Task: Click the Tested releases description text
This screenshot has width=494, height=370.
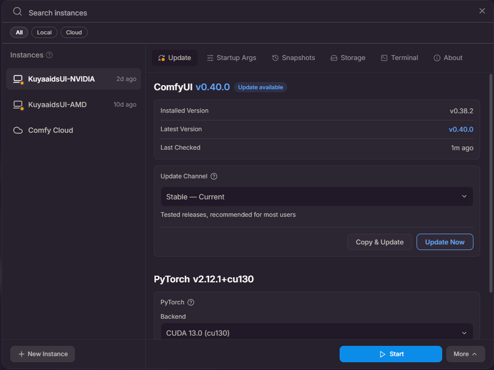Action: point(228,214)
